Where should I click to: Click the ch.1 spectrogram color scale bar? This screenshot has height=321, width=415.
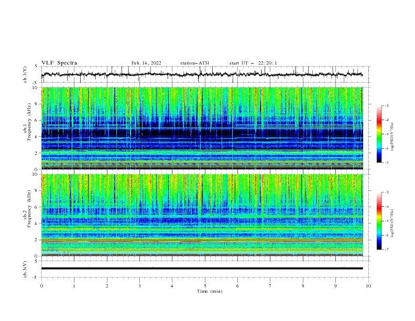pos(379,134)
